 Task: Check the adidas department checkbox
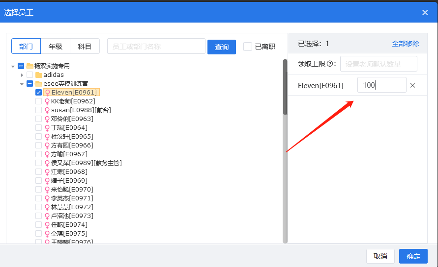pos(29,74)
